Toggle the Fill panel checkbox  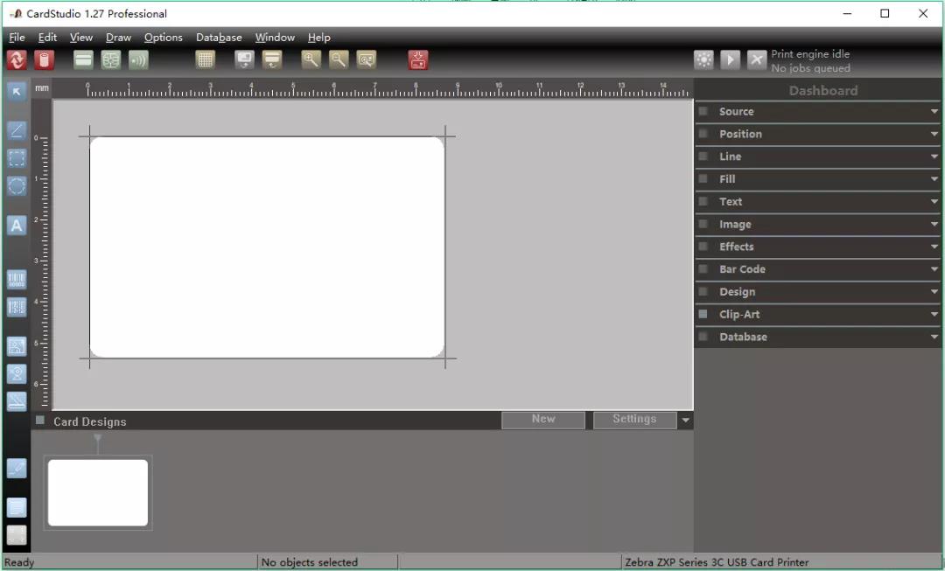click(x=703, y=178)
